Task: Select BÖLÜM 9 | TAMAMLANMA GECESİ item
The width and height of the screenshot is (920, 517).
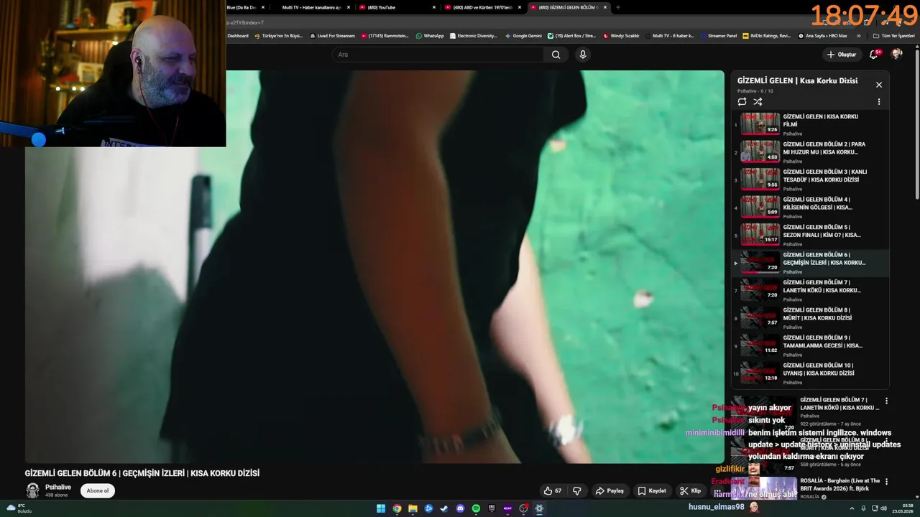Action: pos(810,345)
